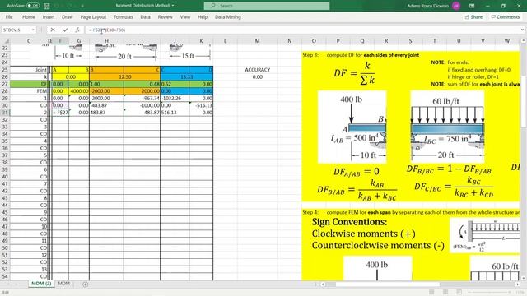
Task: Select column header M
Action: [257, 41]
